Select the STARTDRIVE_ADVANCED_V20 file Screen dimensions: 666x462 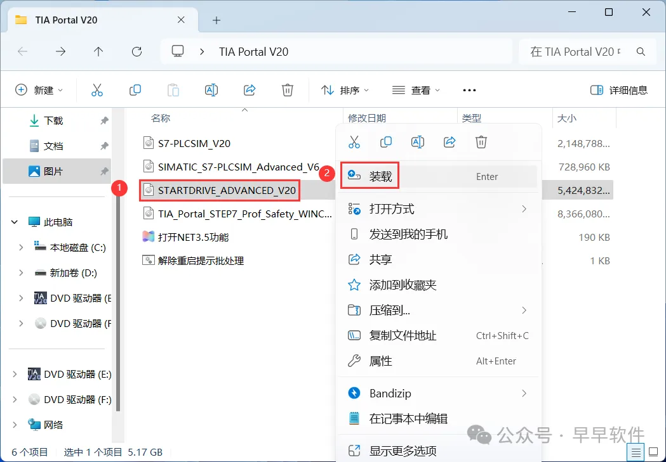tap(227, 190)
